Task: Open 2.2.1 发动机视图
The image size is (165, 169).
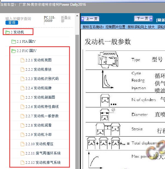Action: tap(38, 60)
